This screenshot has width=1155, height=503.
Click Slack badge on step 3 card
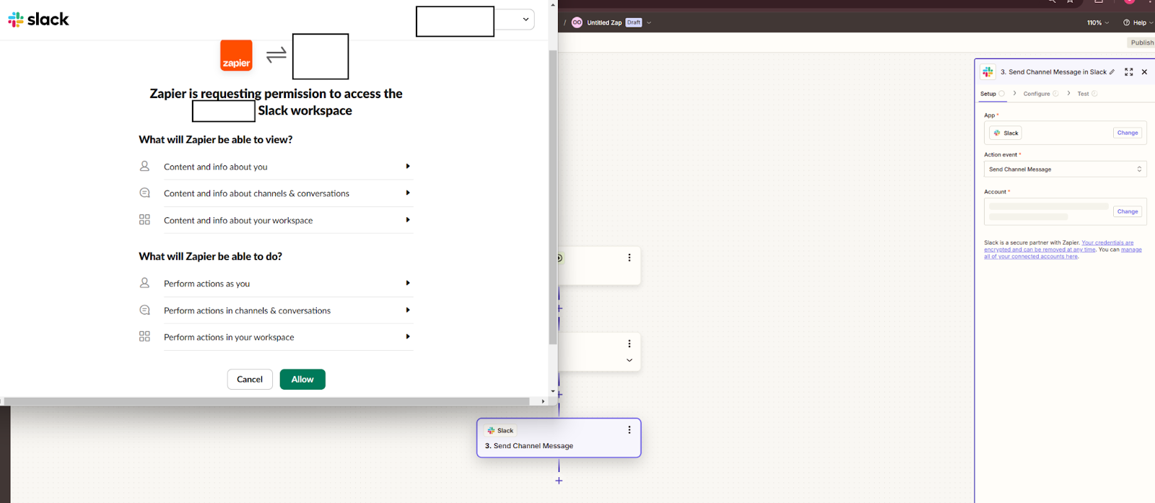coord(500,430)
